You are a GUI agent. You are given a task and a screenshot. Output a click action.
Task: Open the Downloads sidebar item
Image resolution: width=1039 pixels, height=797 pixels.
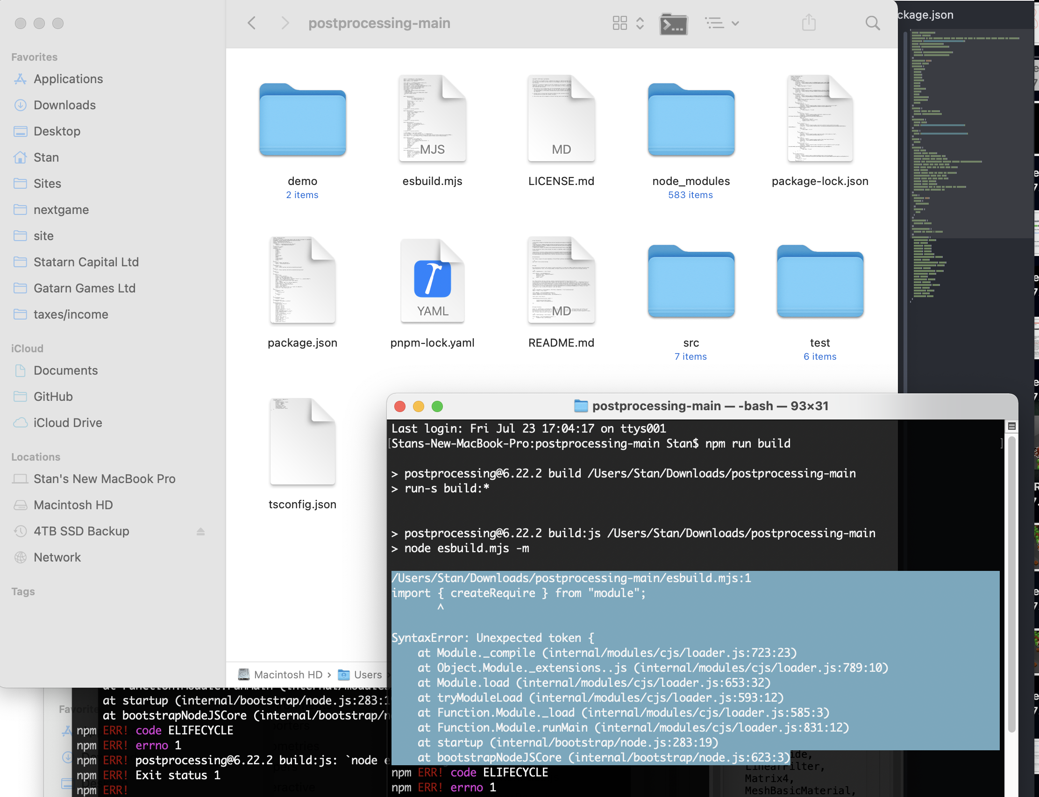pyautogui.click(x=64, y=105)
